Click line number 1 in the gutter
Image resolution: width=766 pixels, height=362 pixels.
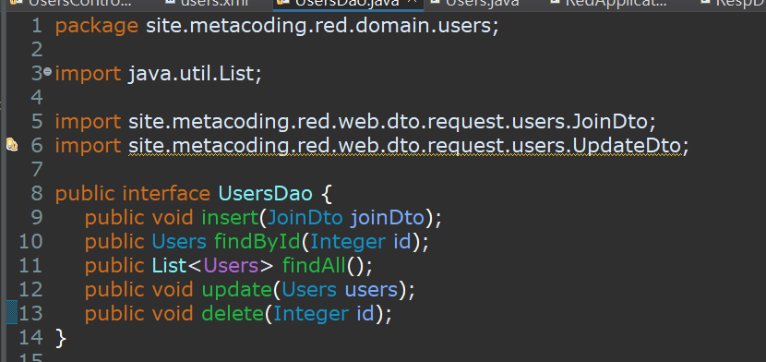pos(37,26)
